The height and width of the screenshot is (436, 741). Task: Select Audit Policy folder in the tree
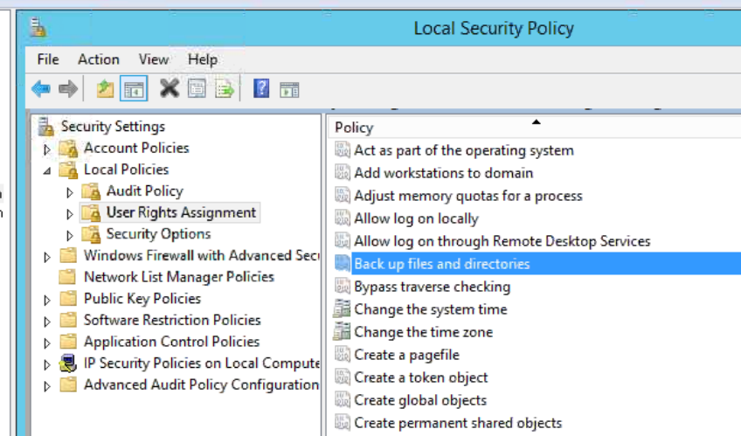144,190
